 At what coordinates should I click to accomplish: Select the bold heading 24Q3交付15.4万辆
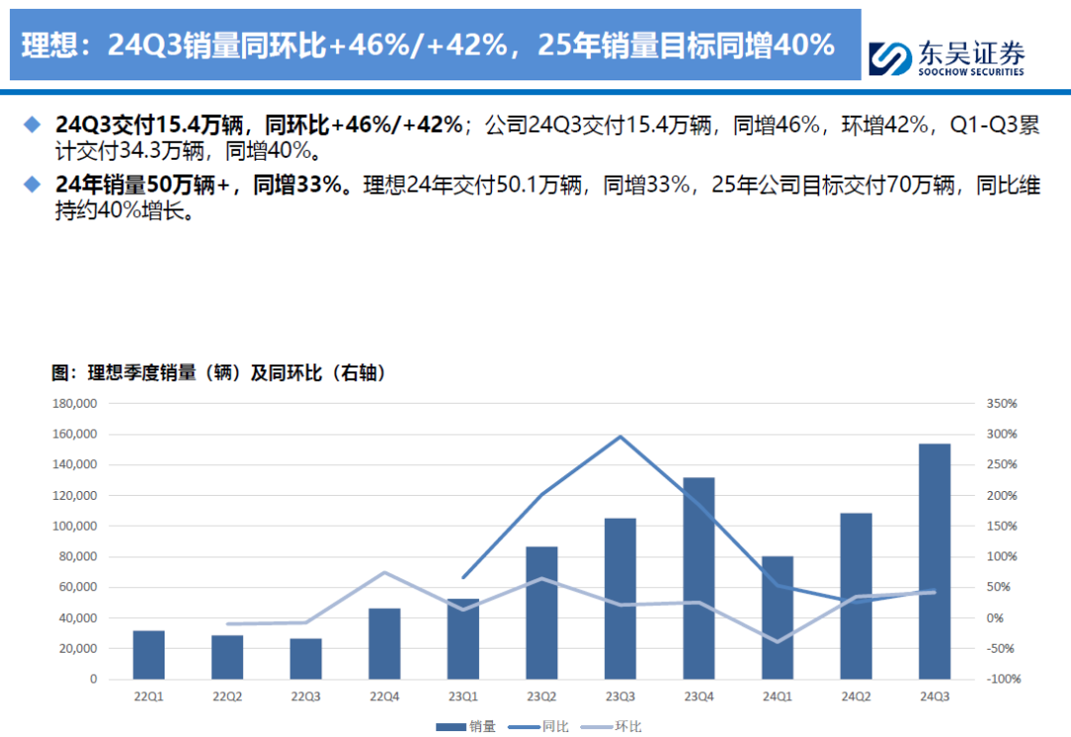149,125
